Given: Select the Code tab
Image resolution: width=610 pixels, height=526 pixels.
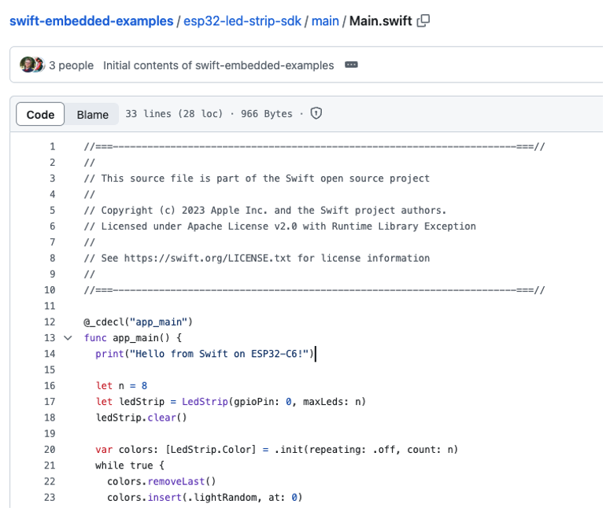Looking at the screenshot, I should tap(40, 114).
